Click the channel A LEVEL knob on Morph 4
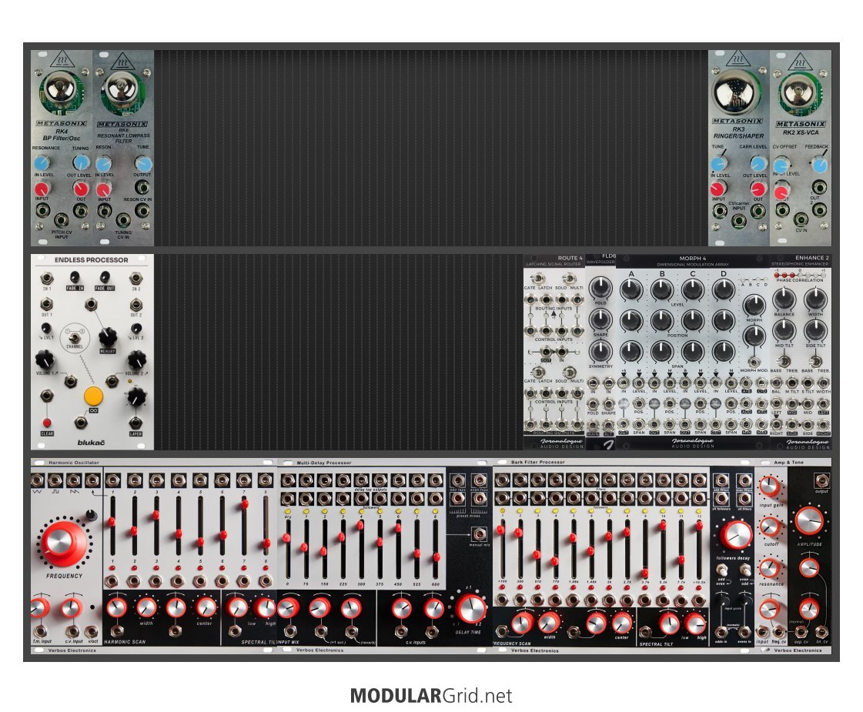The image size is (863, 712). (631, 289)
